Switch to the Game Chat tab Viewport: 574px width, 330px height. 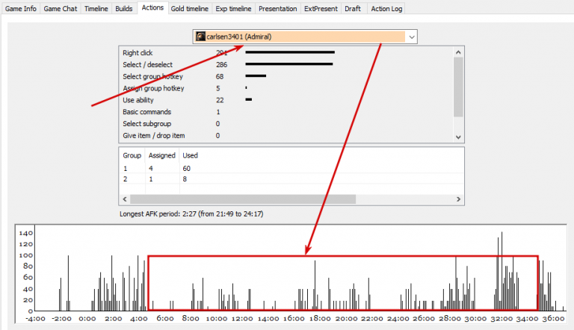tap(61, 8)
